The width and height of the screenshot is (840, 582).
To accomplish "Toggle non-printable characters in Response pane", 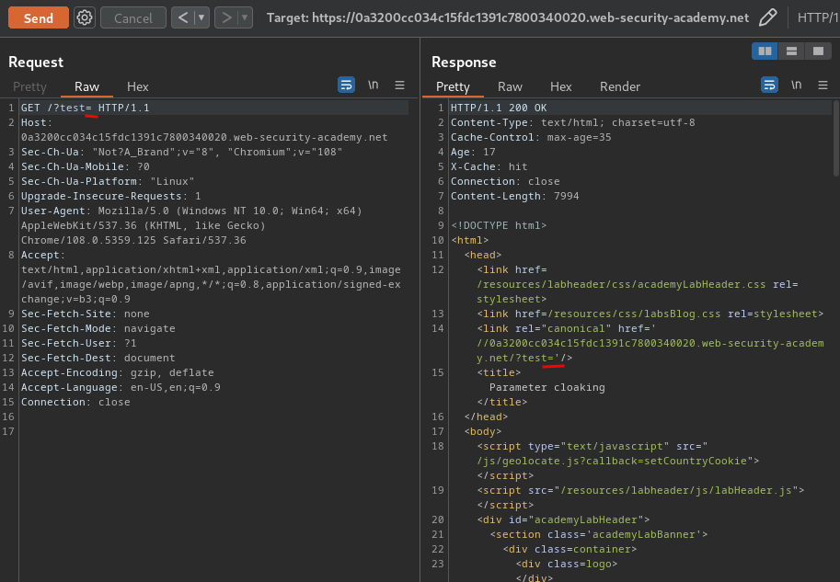I will (796, 85).
